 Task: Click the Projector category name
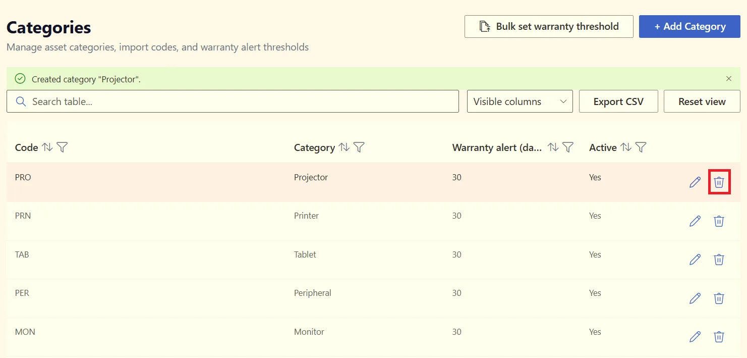click(311, 177)
